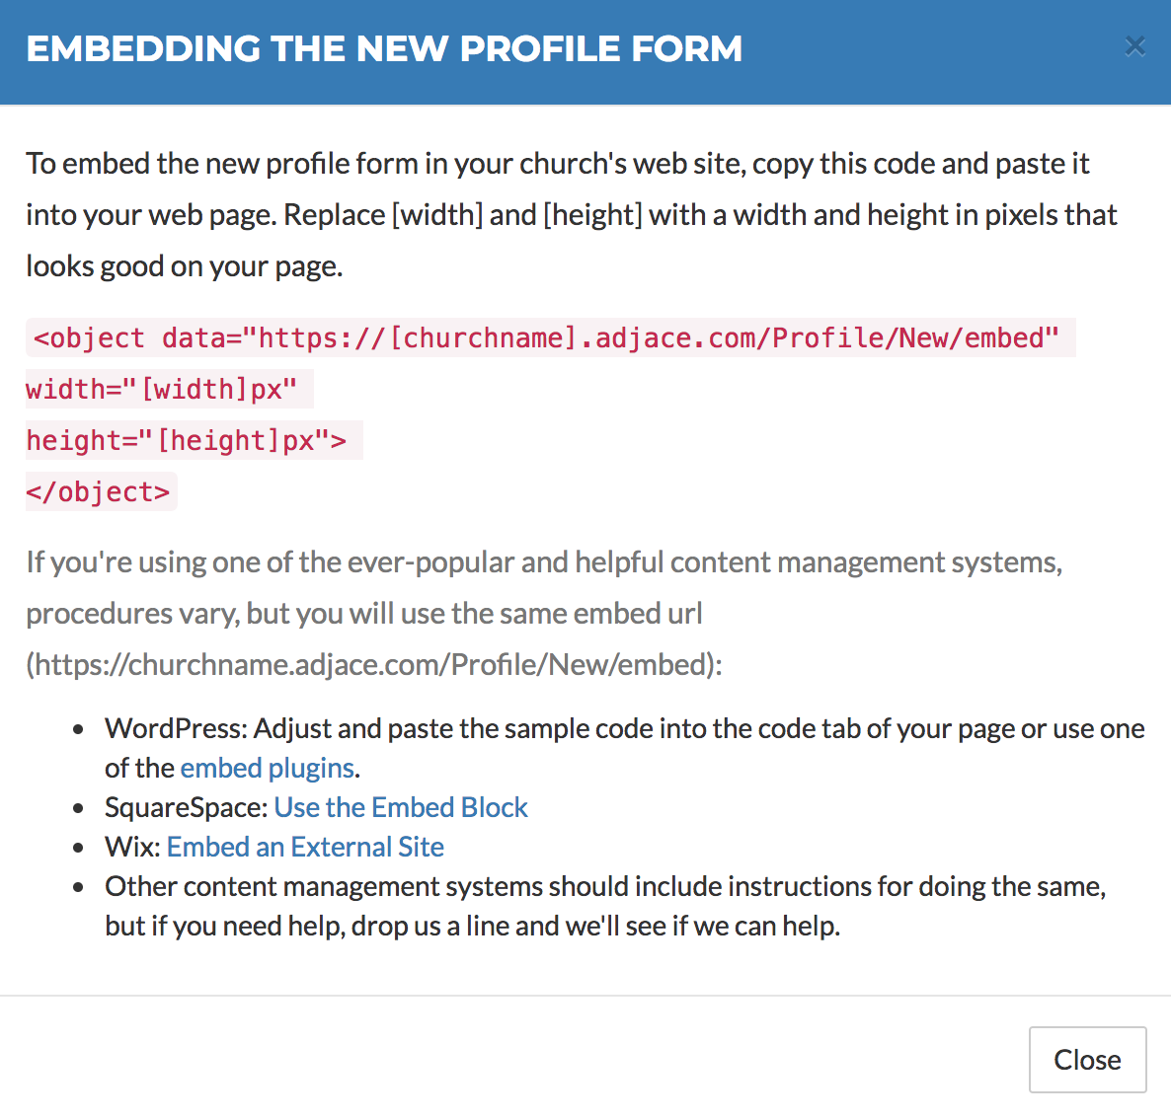Open the WordPress embed plugins link
This screenshot has width=1171, height=1119.
(x=267, y=768)
